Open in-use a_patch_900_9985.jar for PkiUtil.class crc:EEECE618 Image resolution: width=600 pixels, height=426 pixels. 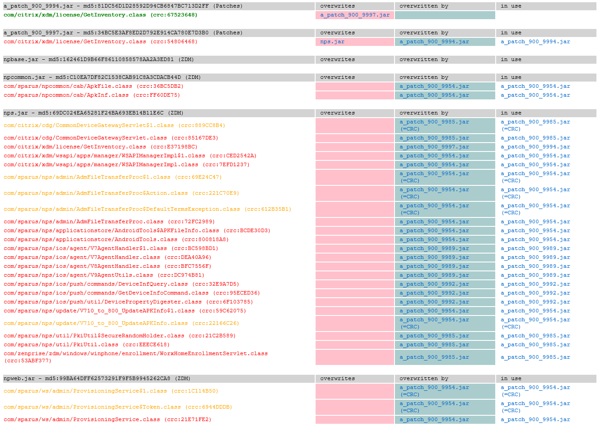[x=535, y=344]
